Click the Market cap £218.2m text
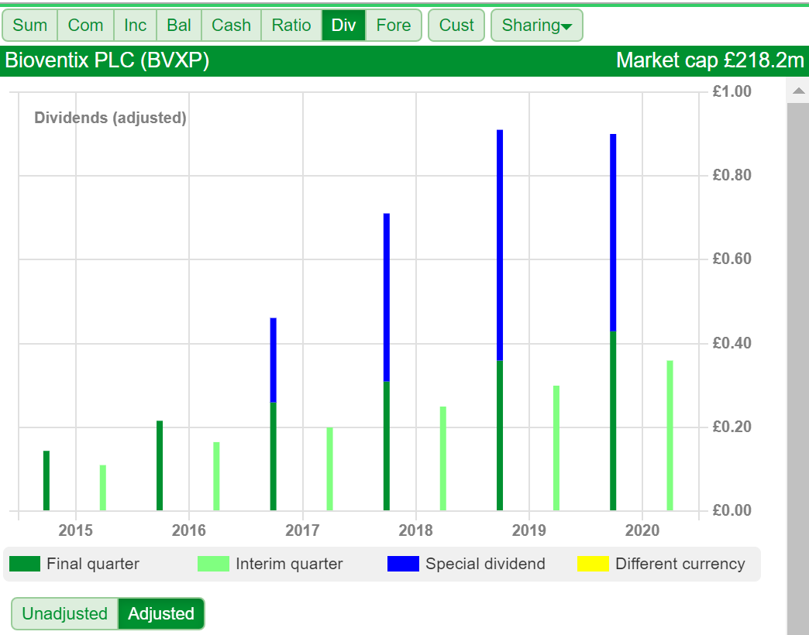 coord(710,61)
